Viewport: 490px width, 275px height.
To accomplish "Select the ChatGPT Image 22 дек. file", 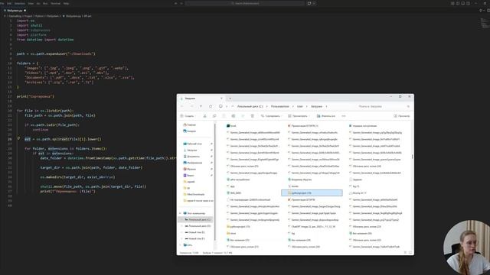I will (x=312, y=227).
